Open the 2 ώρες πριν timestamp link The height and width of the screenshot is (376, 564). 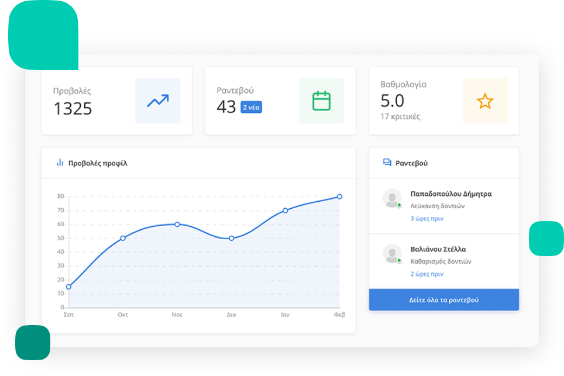pyautogui.click(x=427, y=274)
